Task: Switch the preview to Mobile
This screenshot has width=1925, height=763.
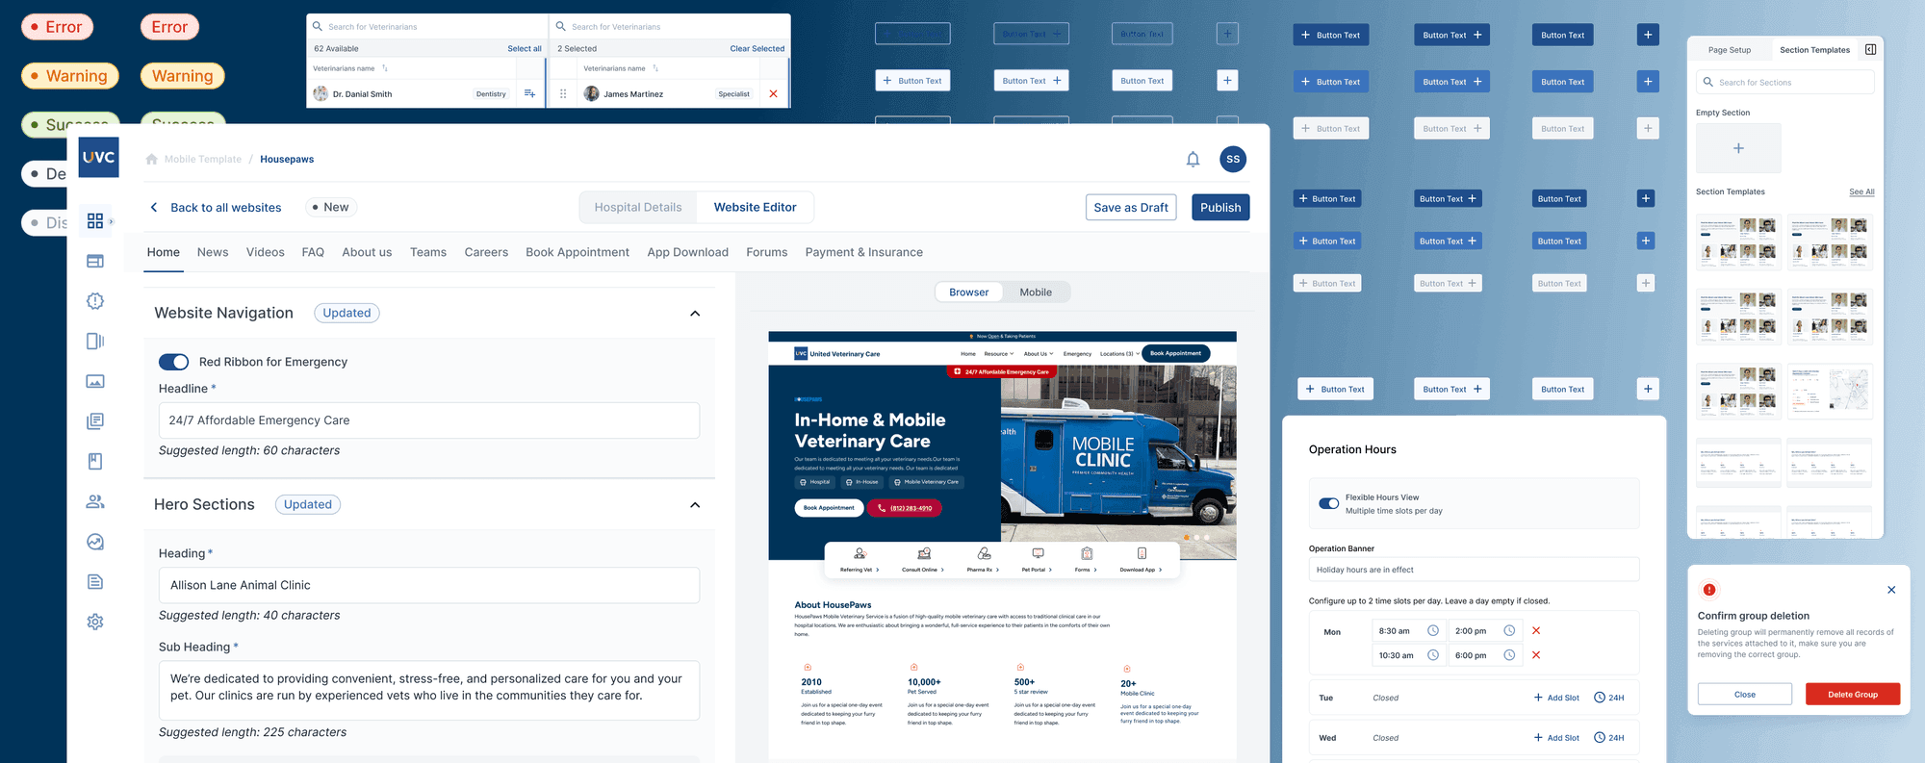Action: (x=1036, y=292)
